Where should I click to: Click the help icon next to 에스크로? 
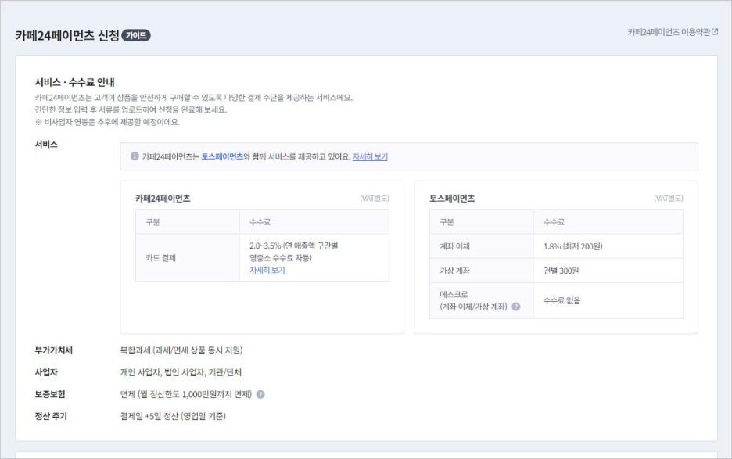[516, 307]
